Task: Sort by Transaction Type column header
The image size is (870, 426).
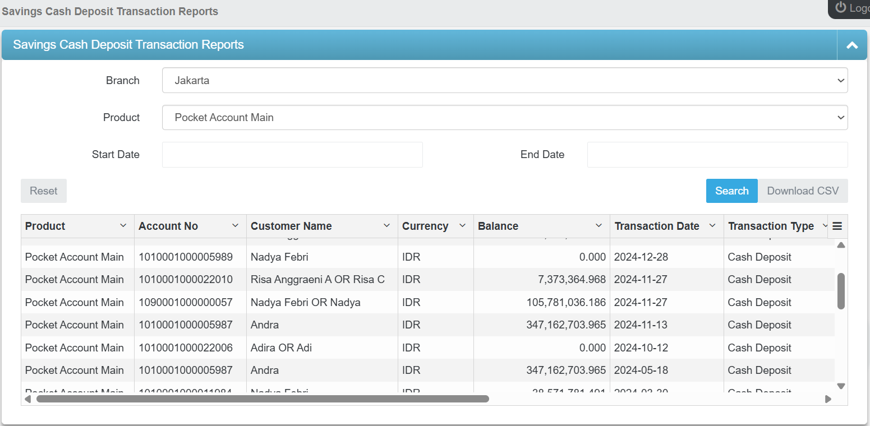Action: click(771, 226)
